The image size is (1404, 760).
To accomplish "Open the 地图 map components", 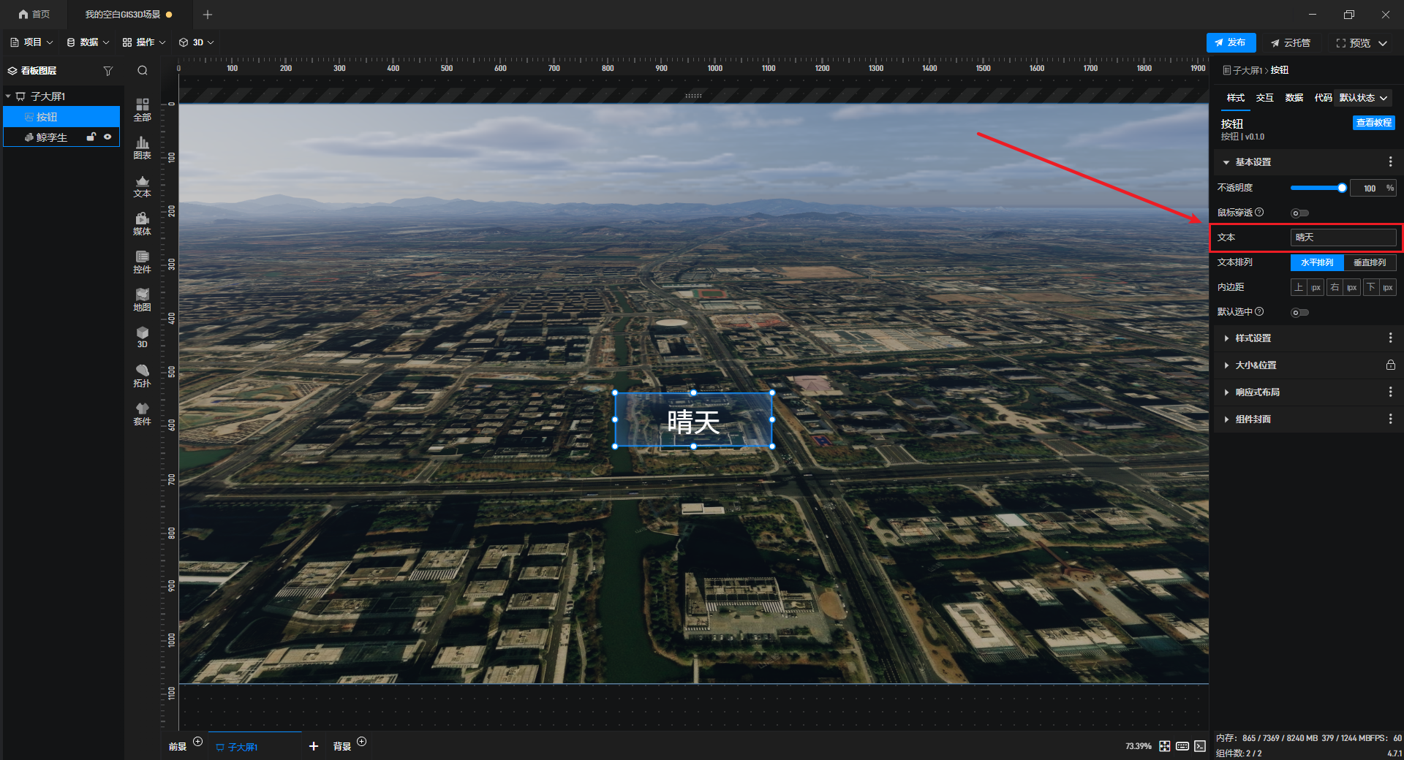I will (143, 300).
